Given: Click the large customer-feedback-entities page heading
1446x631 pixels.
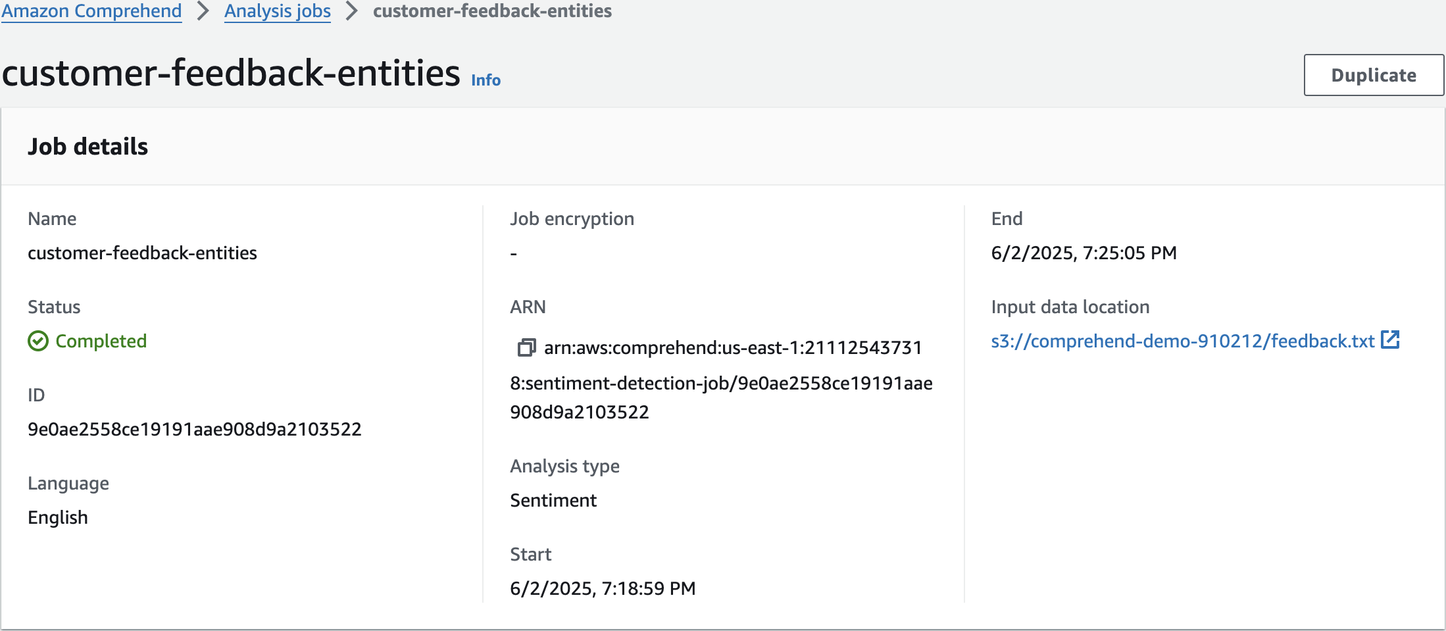Looking at the screenshot, I should pyautogui.click(x=231, y=72).
